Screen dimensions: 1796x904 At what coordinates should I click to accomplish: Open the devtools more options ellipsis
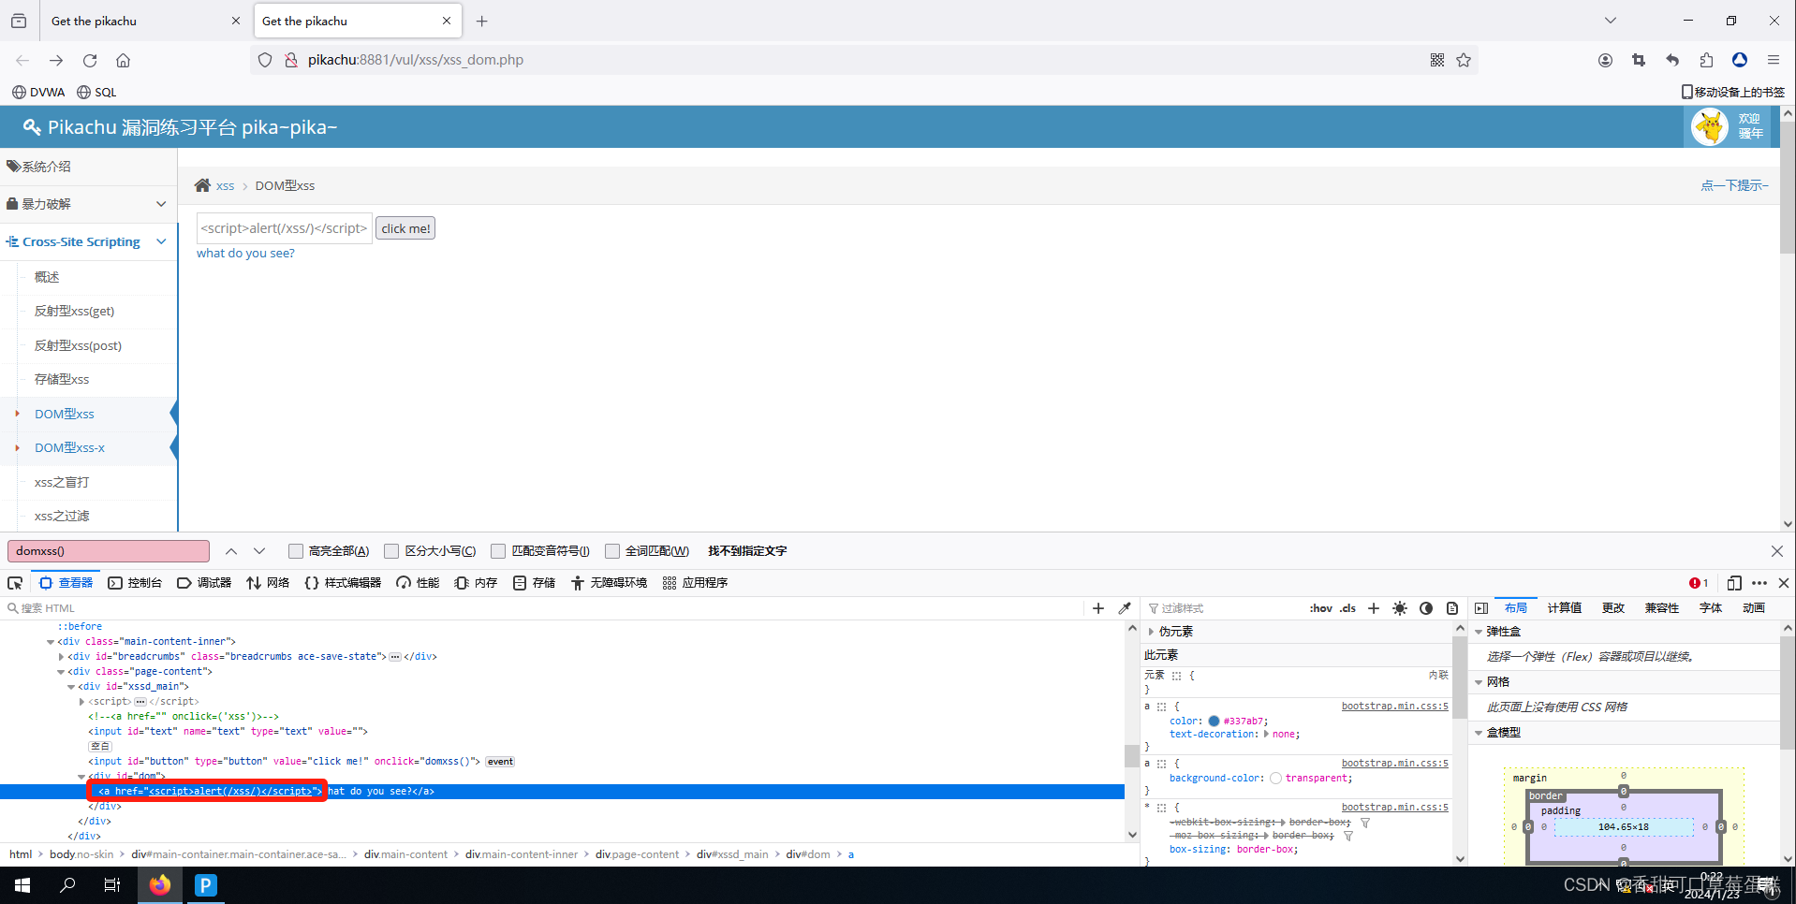[1759, 583]
